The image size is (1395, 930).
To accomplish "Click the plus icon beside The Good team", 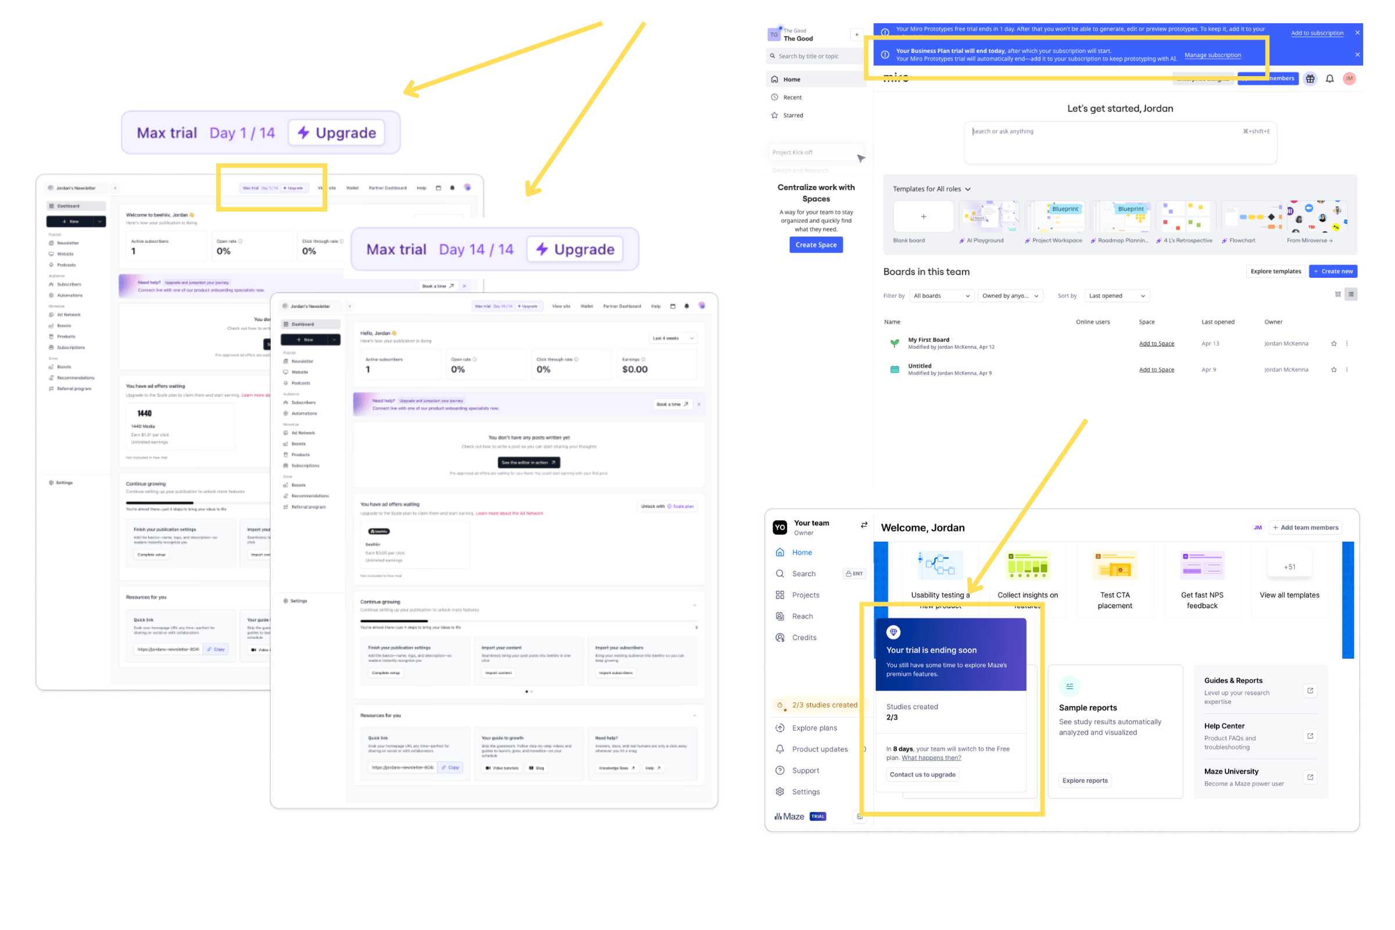I will 856,34.
